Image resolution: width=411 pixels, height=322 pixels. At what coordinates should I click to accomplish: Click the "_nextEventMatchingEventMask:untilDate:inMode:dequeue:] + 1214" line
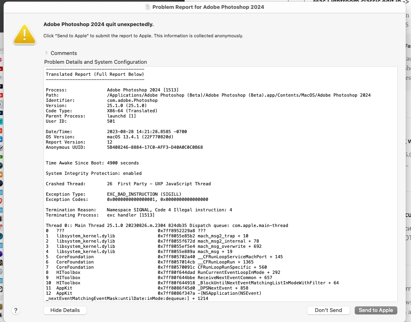[x=127, y=298]
